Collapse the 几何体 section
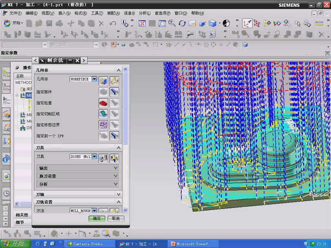331x248 pixels. pos(118,70)
